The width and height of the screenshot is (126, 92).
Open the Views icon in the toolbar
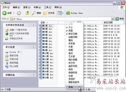60,13
